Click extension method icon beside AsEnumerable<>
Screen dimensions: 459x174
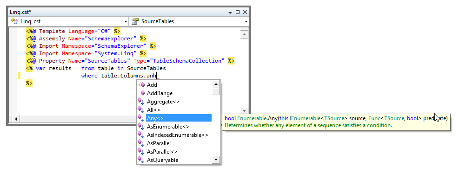[x=141, y=127]
